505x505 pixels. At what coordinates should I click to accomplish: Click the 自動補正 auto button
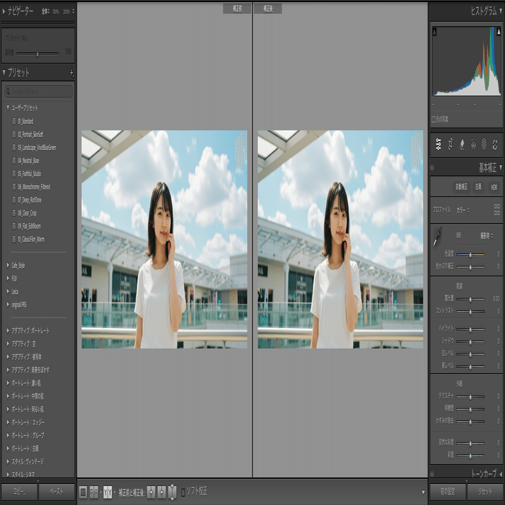pos(462,187)
